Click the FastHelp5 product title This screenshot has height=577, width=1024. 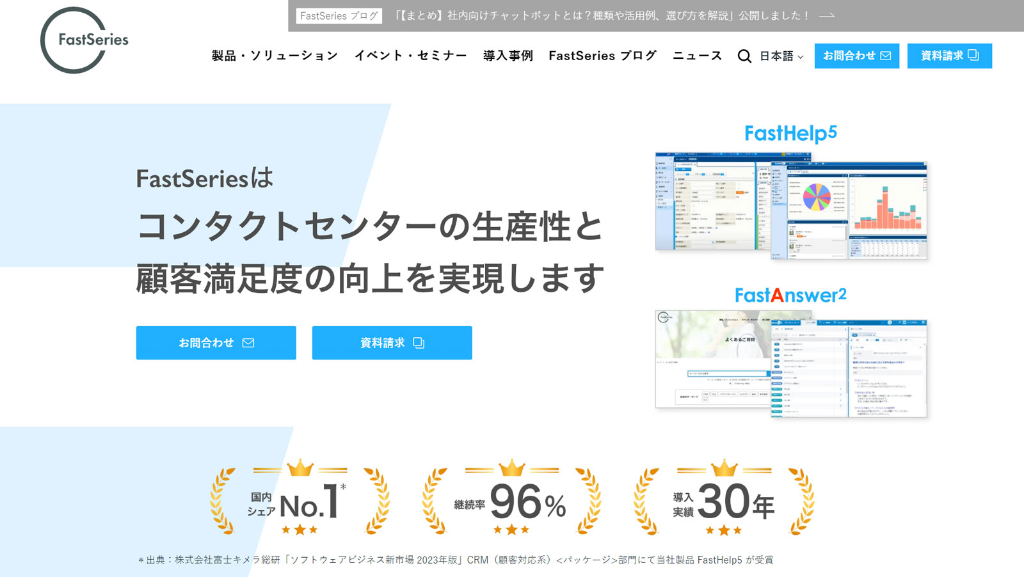[791, 133]
